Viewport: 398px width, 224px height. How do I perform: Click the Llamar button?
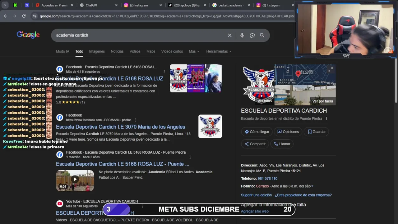(282, 144)
